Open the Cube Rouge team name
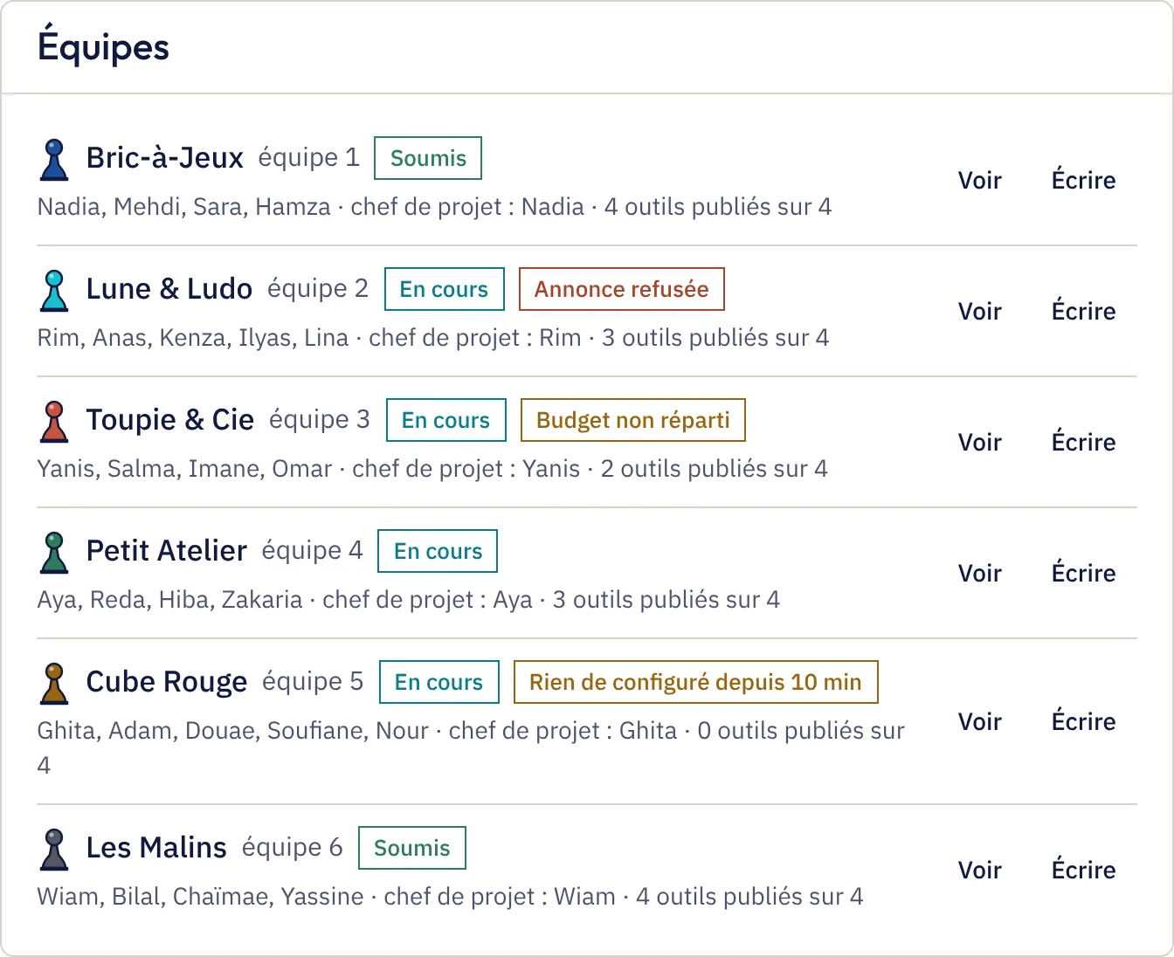The width and height of the screenshot is (1174, 957). coord(167,682)
